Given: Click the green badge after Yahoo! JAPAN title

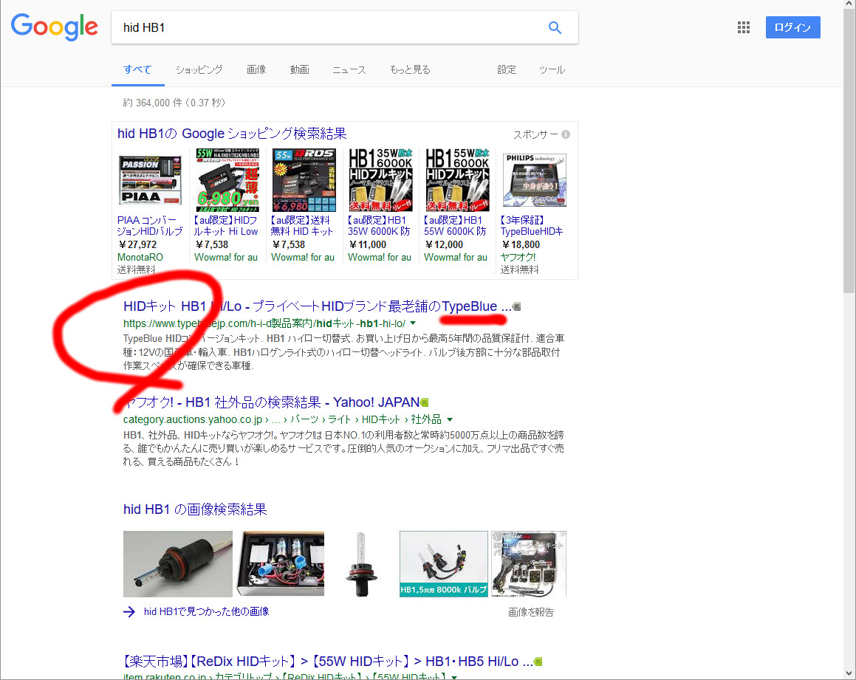Looking at the screenshot, I should [425, 403].
